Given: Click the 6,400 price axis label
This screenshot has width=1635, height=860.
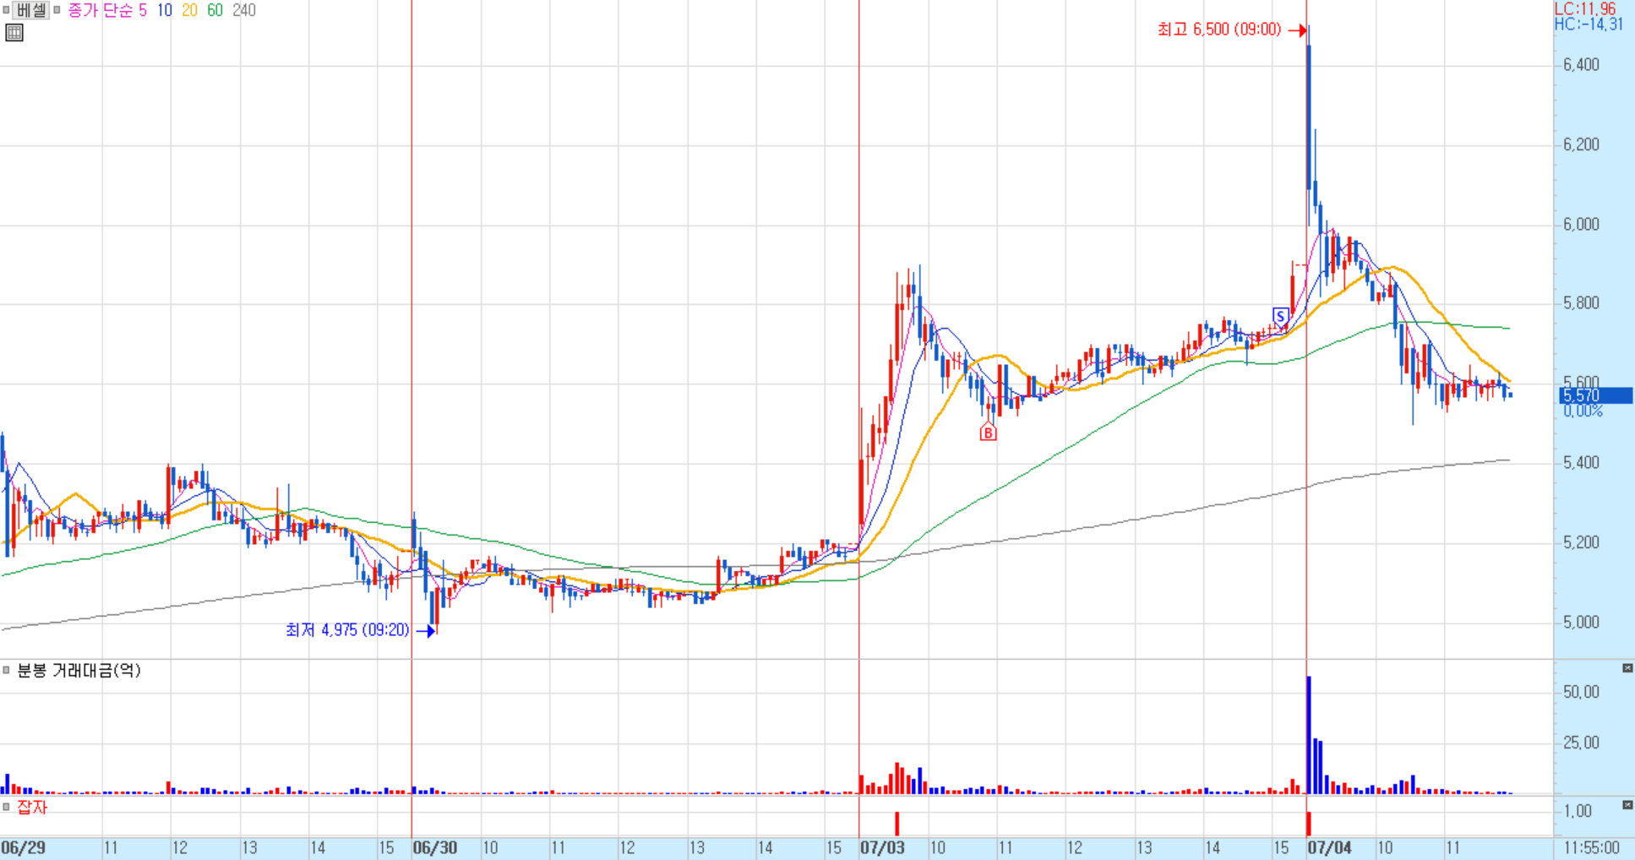Looking at the screenshot, I should (x=1581, y=65).
